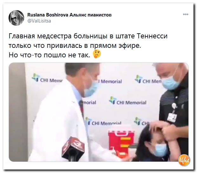197x173 pixels.
Task: Click the ID badge on black shirt
Action: pos(172,117)
